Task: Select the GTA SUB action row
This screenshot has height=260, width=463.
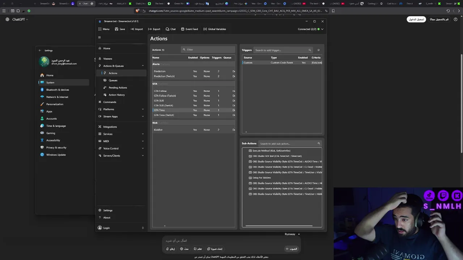Action: tap(194, 100)
